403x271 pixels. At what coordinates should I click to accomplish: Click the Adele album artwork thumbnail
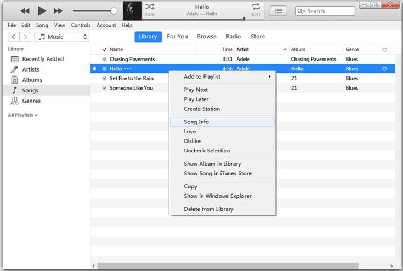[132, 11]
